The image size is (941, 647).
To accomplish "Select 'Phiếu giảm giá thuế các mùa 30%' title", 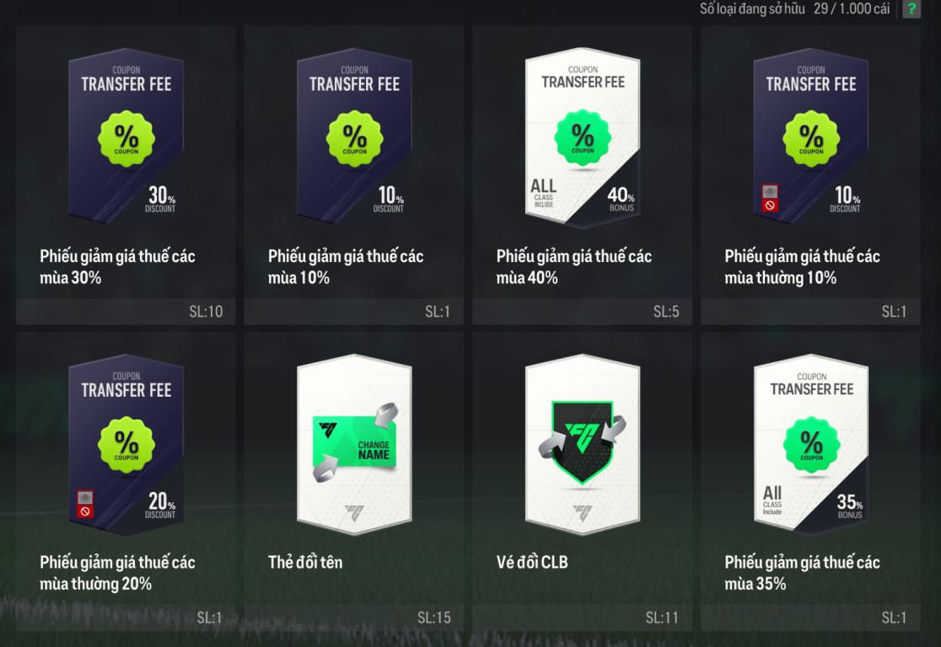I will coord(118,267).
